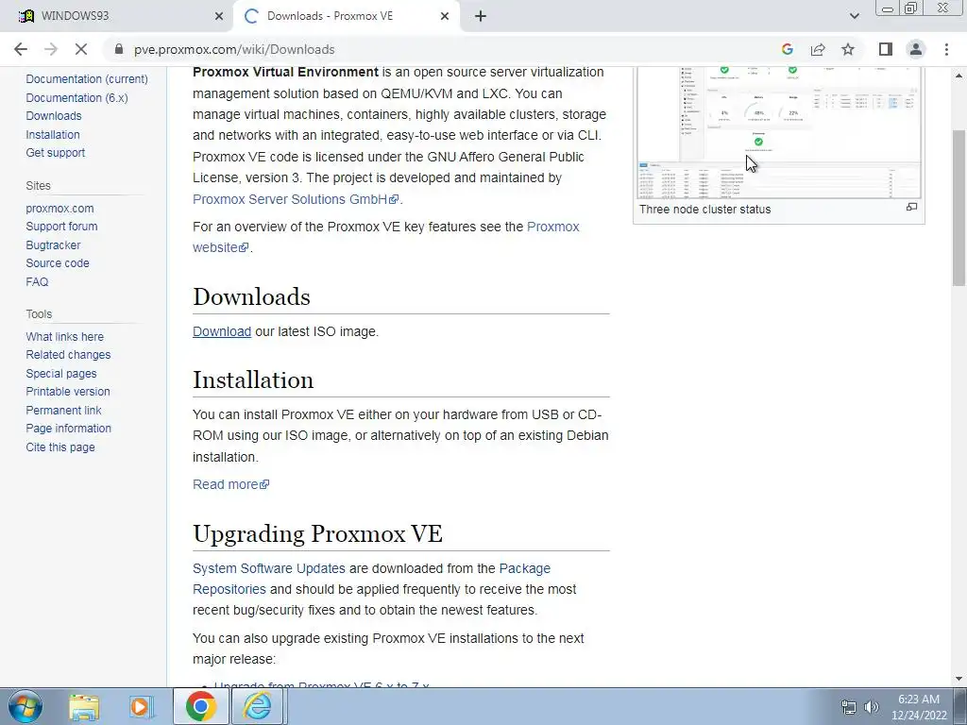Open Documentation (6.x) sidebar link
Viewport: 967px width, 725px height.
[x=76, y=97]
